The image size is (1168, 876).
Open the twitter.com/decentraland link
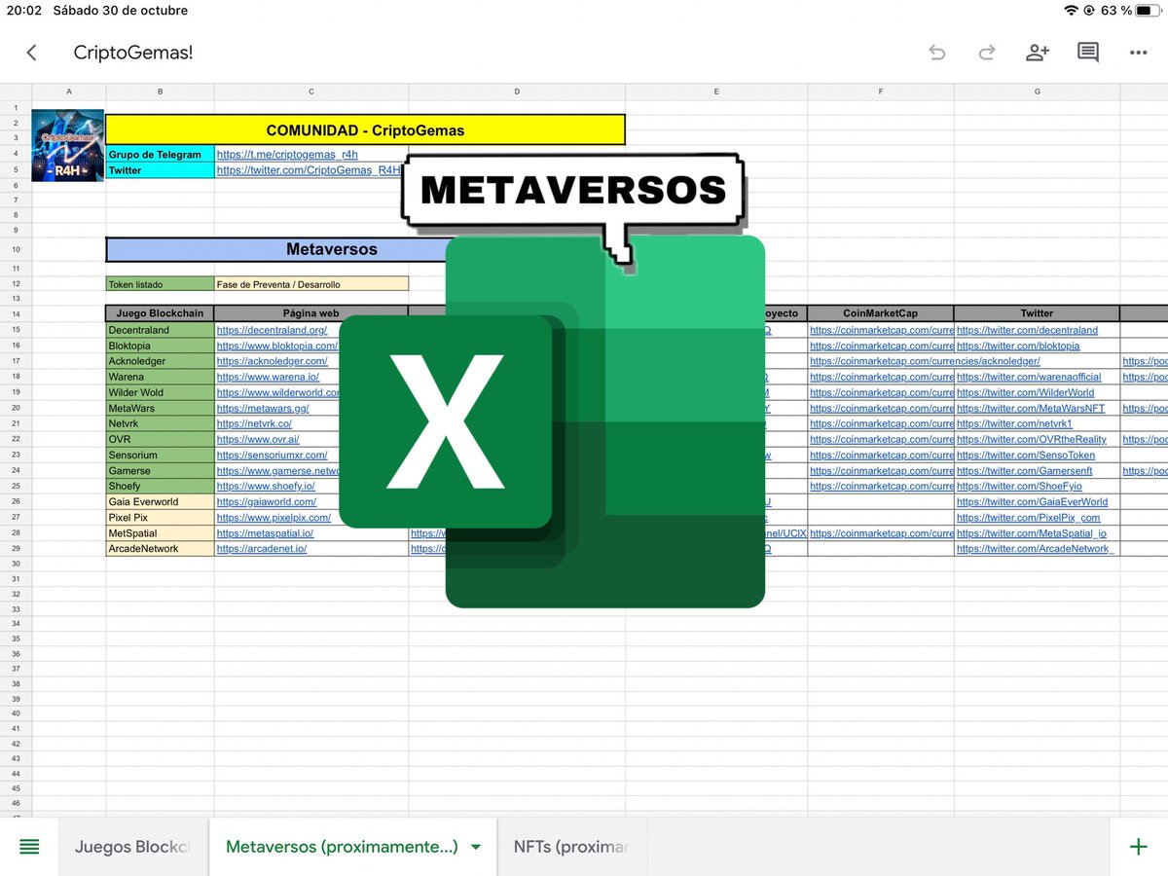click(1027, 330)
